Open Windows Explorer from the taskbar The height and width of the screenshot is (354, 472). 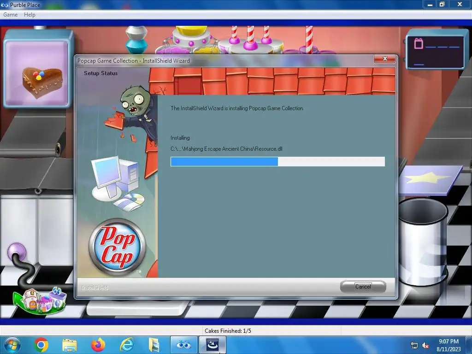pyautogui.click(x=70, y=345)
